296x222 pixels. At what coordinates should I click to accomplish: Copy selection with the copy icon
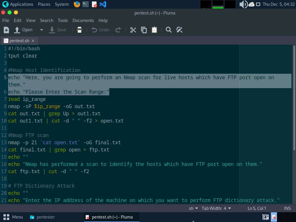point(144,30)
